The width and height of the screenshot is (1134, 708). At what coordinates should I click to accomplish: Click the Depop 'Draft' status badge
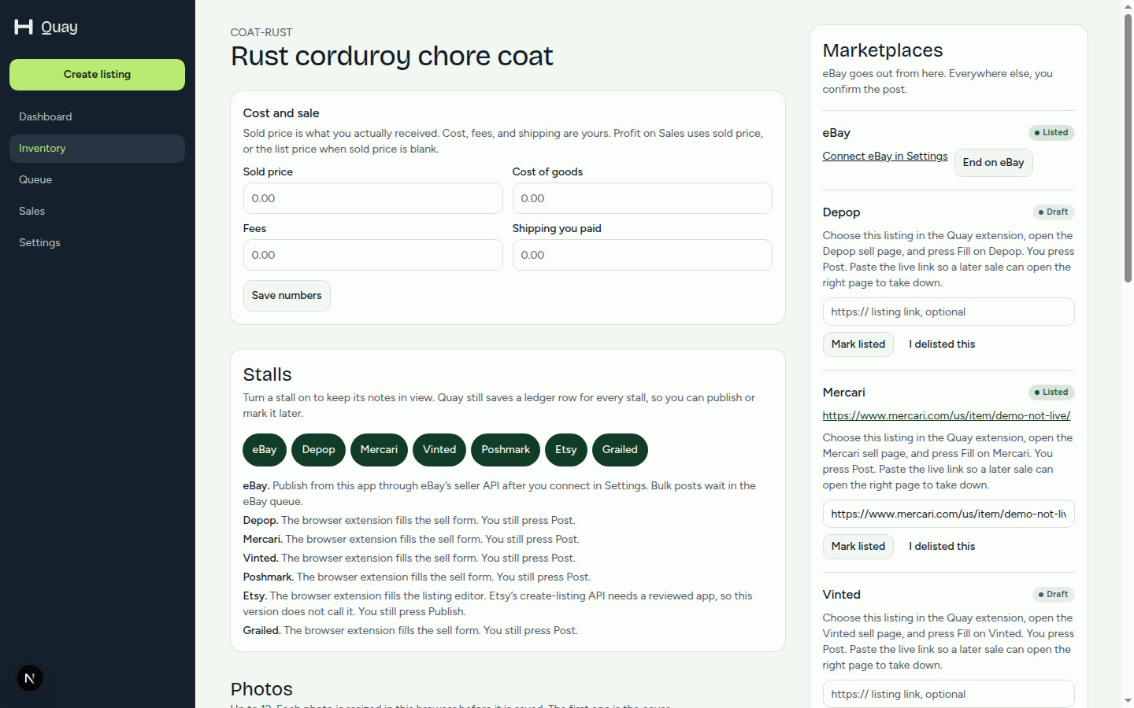point(1054,212)
